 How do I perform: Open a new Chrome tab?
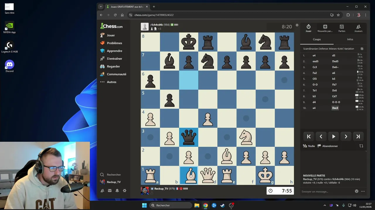[154, 7]
